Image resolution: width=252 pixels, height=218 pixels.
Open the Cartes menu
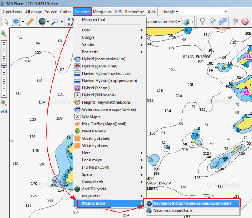tap(66, 12)
